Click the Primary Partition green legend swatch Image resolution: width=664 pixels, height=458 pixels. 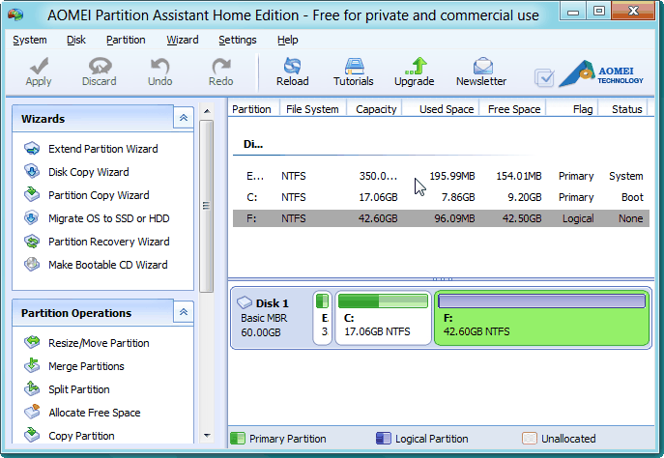238,438
